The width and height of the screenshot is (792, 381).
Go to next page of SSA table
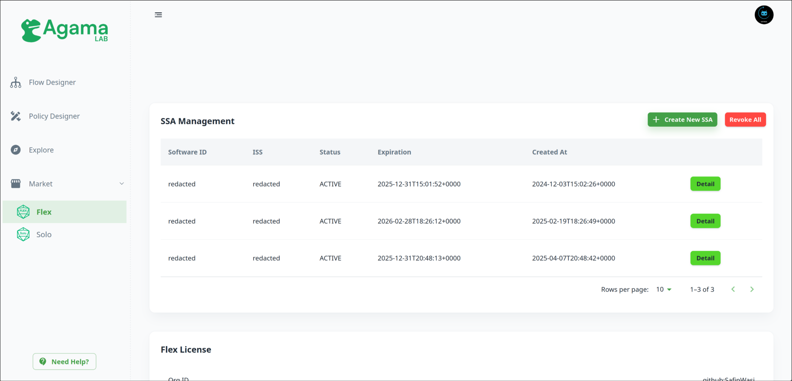(752, 289)
